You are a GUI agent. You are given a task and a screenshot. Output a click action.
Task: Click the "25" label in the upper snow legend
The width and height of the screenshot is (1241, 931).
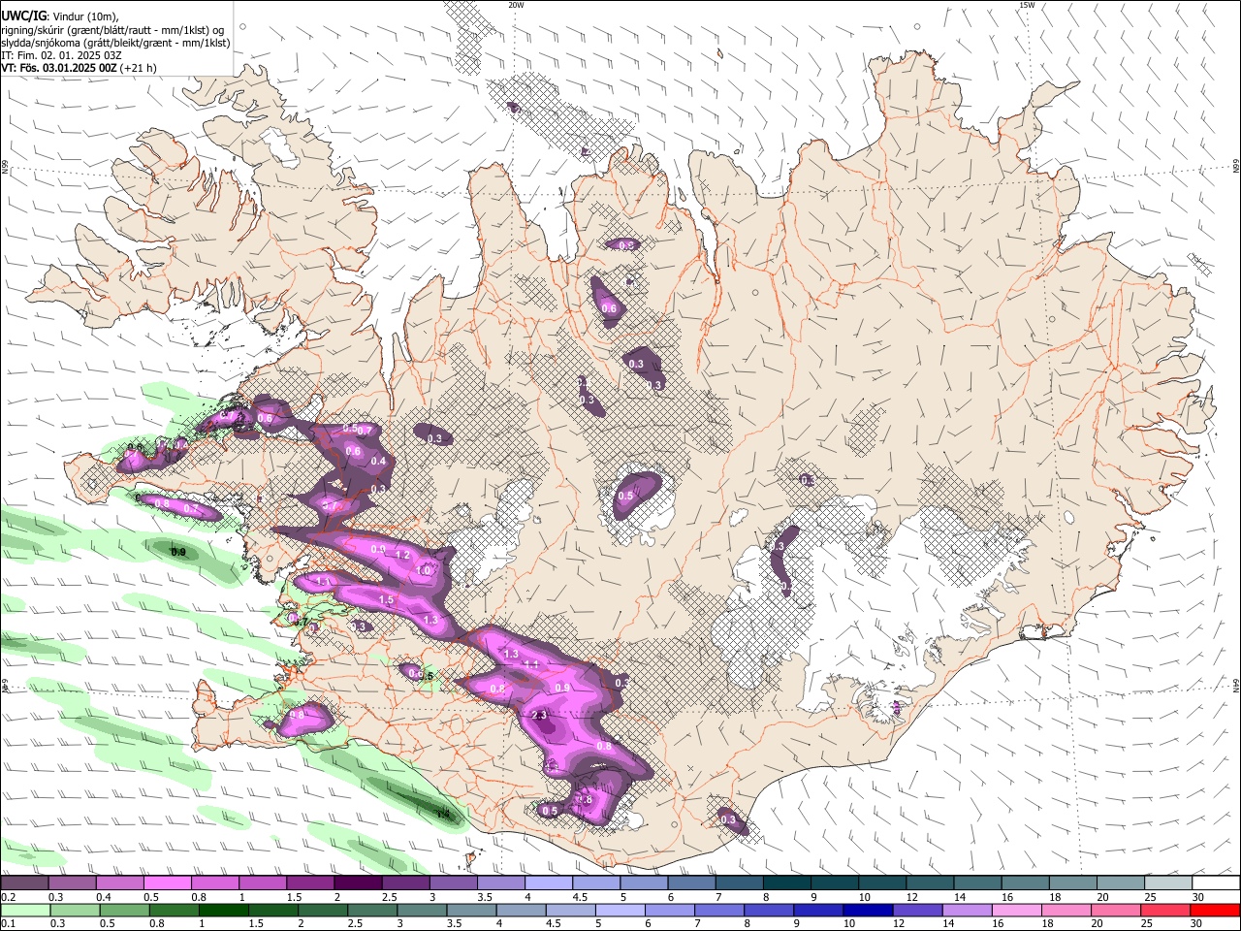coord(1150,897)
